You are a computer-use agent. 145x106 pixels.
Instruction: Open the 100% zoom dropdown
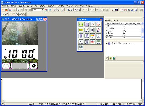pyautogui.click(x=43, y=10)
